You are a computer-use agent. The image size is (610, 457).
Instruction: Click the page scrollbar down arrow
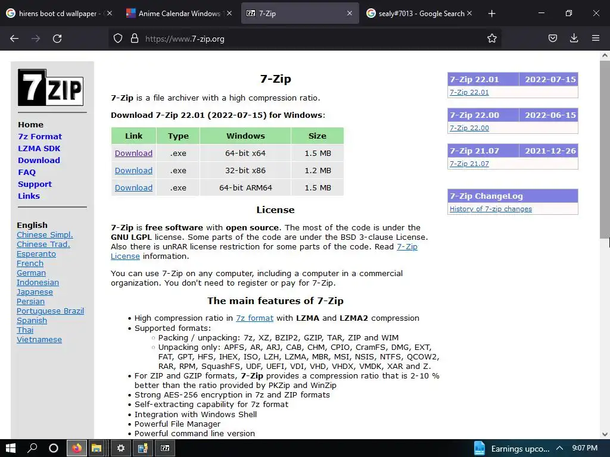(x=605, y=434)
